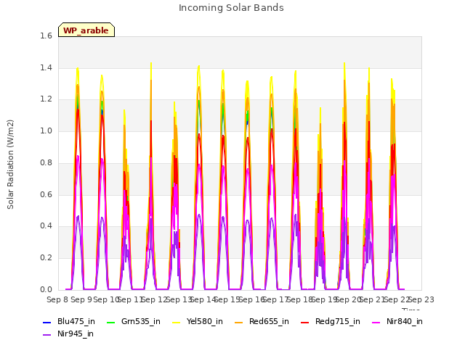Click the Sep 23 x-axis date label
The image size is (465, 348).
click(x=421, y=300)
